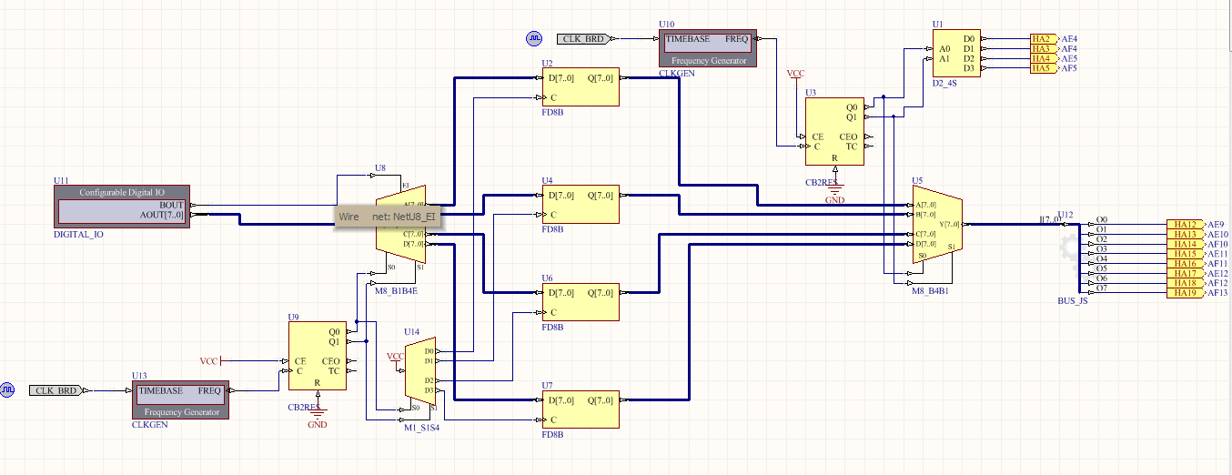Select the U7 FD8B register component

[580, 409]
